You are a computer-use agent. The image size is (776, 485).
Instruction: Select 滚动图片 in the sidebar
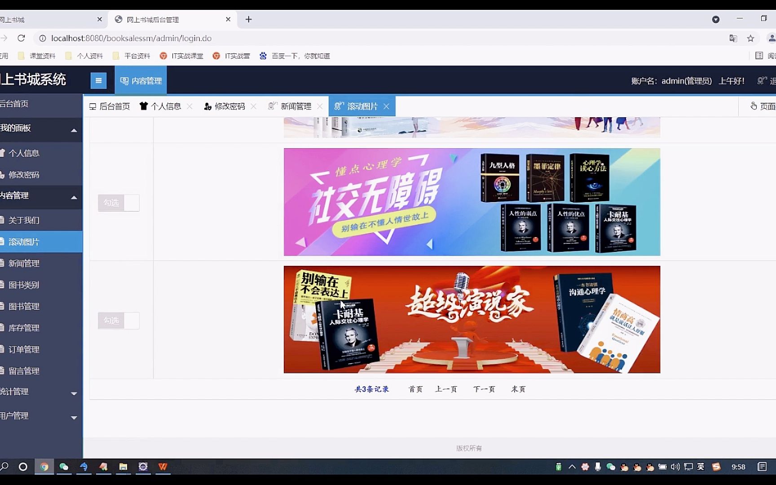tap(41, 242)
